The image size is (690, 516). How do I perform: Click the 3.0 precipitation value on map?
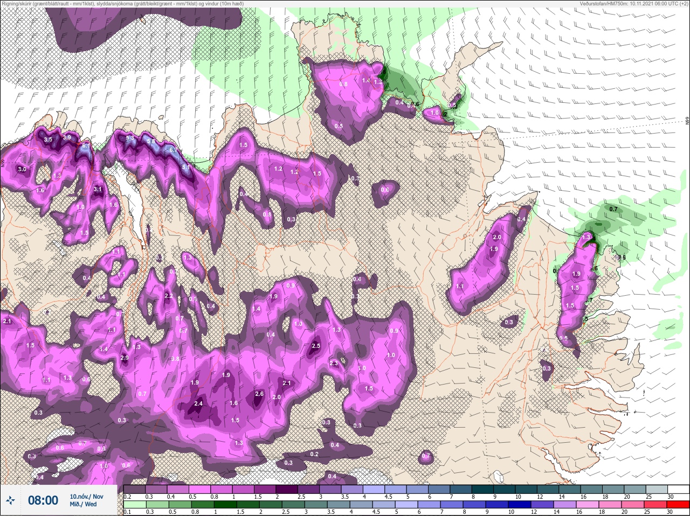click(22, 169)
